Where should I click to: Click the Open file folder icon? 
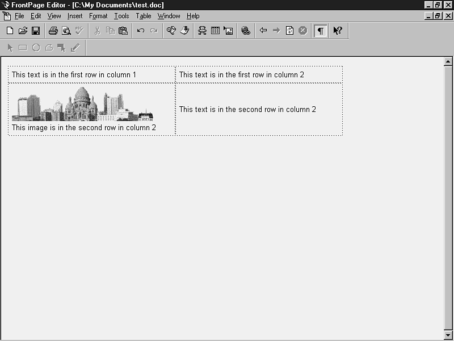tap(23, 31)
